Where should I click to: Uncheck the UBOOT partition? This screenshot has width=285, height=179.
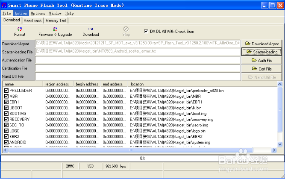coord(6,108)
